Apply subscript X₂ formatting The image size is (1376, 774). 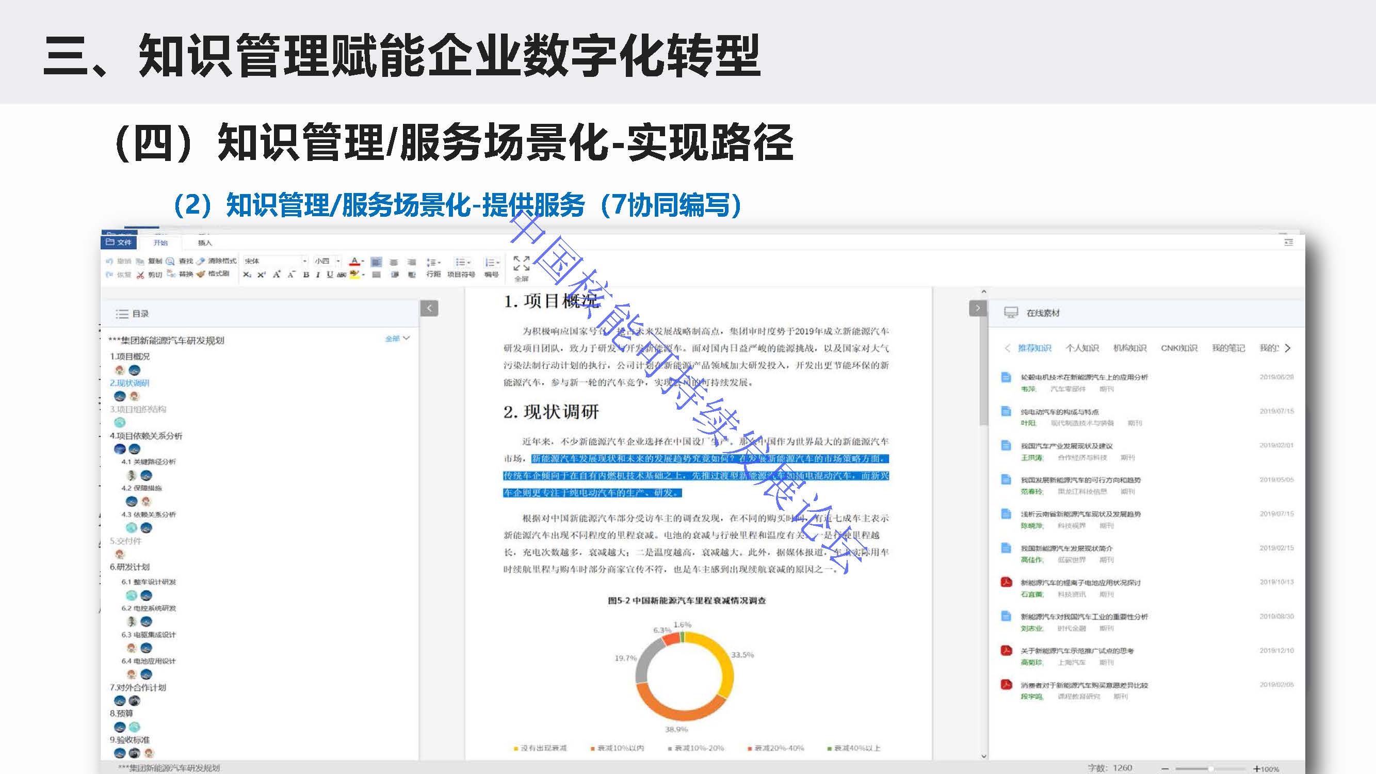(247, 275)
